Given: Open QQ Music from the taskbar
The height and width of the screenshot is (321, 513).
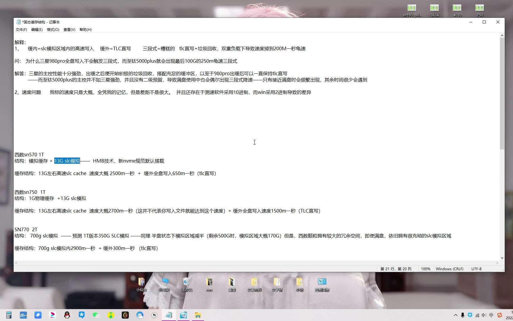Looking at the screenshot, I should (110, 315).
